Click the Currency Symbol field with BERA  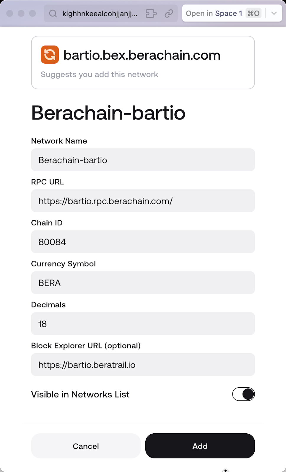(x=143, y=283)
